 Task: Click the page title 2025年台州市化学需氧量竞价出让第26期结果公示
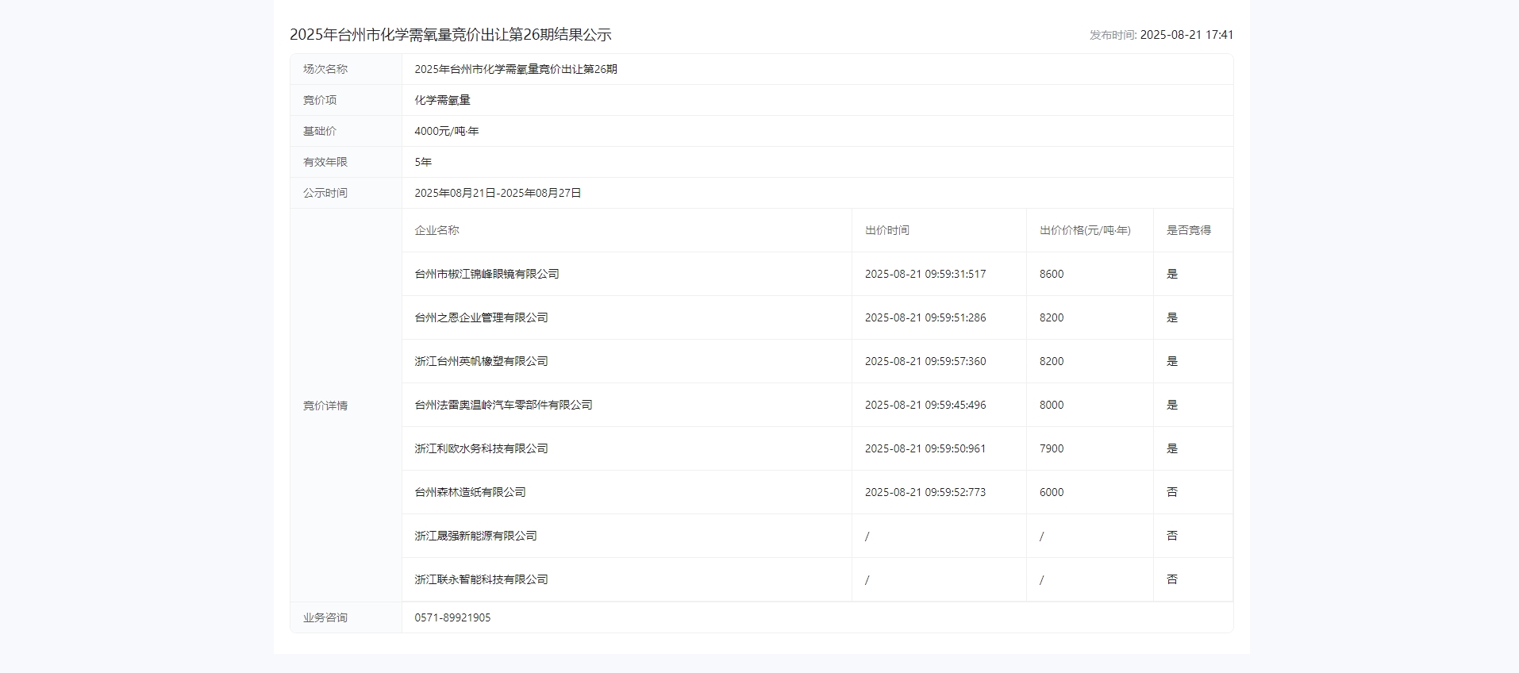point(450,35)
